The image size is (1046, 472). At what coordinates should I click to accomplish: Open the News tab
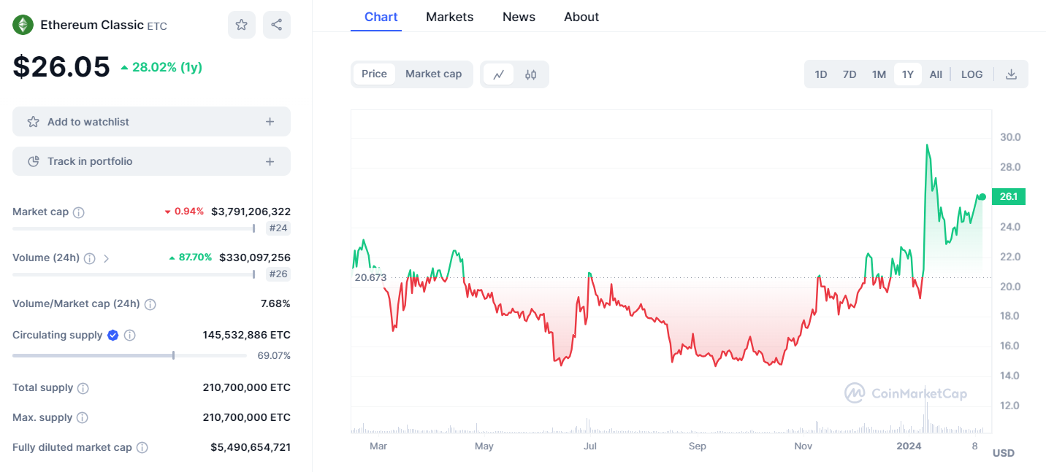point(519,17)
